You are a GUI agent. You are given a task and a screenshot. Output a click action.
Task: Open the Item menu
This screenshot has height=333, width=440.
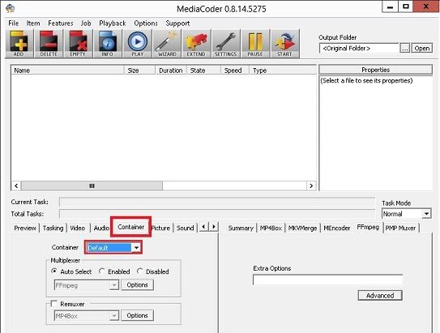(x=33, y=23)
